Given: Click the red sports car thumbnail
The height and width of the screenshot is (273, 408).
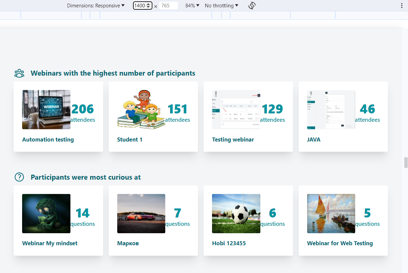Looking at the screenshot, I should (x=141, y=213).
